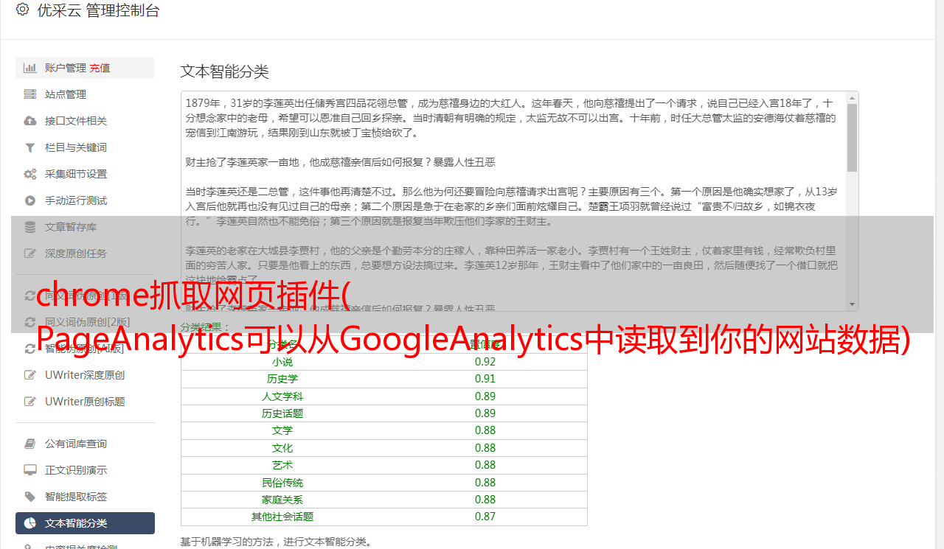The image size is (944, 549).
Task: Select the 小说 category cell
Action: [282, 362]
